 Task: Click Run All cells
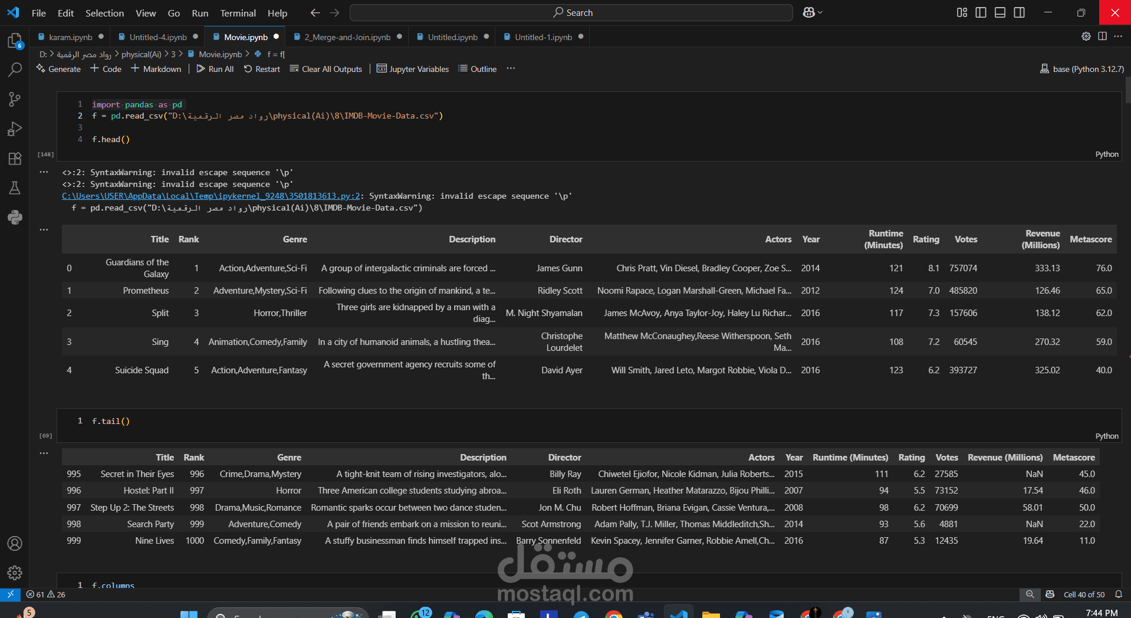(x=215, y=69)
